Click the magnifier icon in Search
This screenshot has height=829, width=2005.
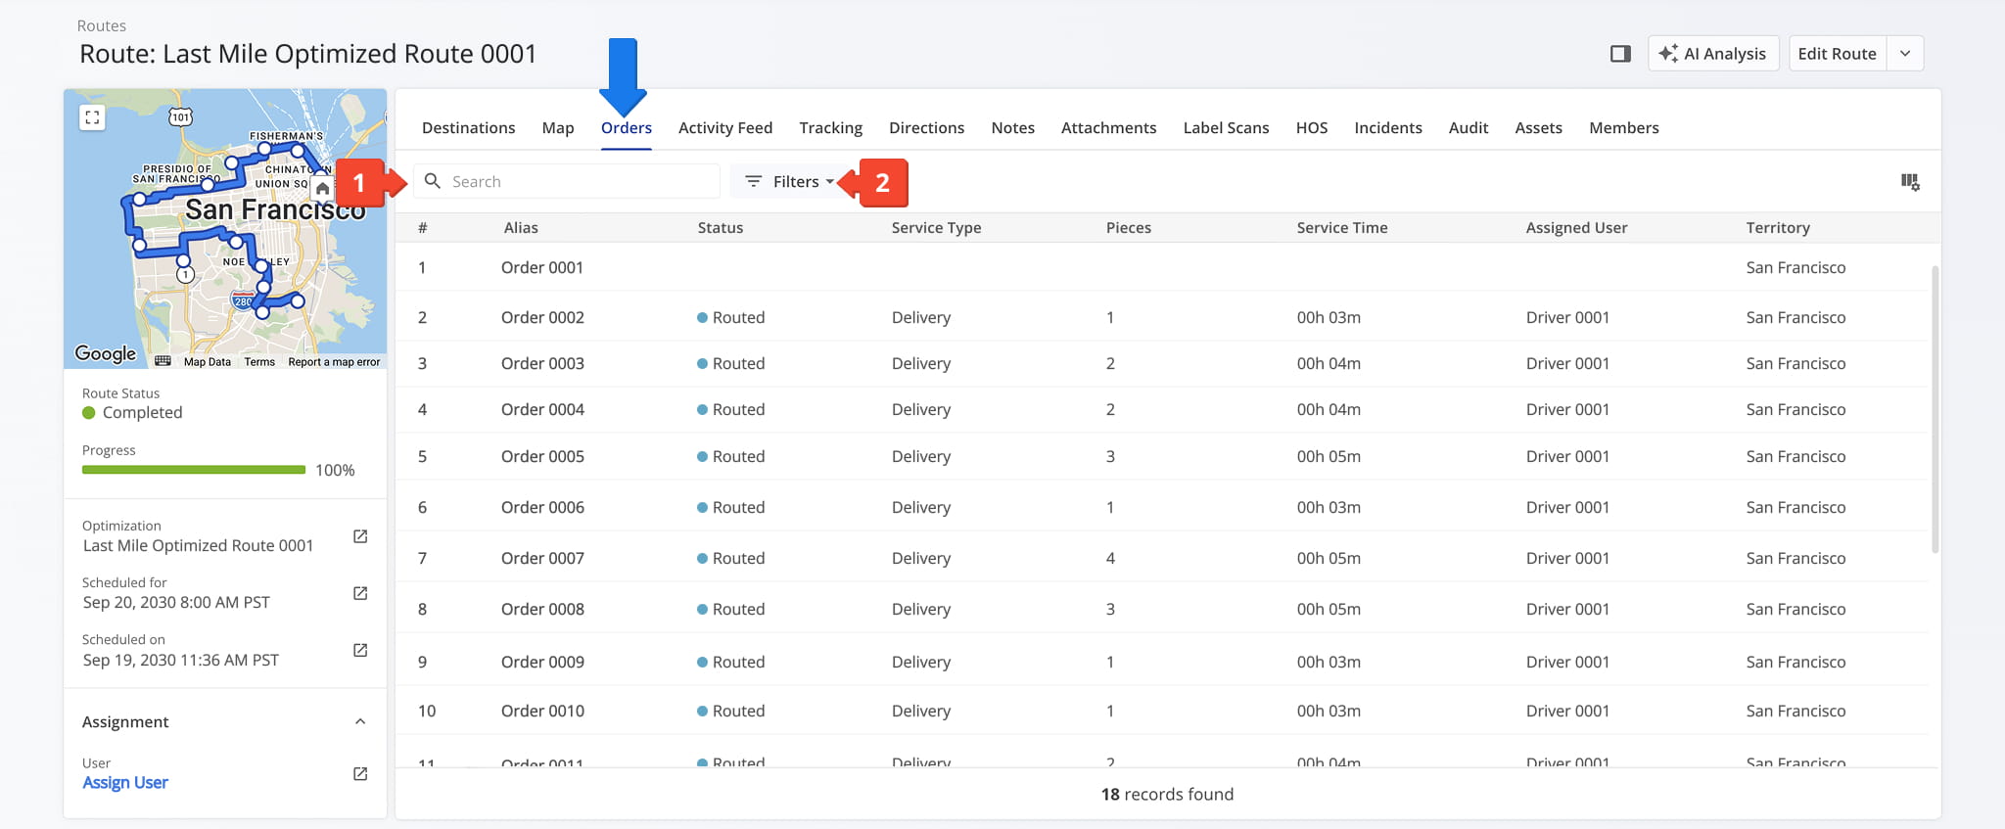point(433,181)
